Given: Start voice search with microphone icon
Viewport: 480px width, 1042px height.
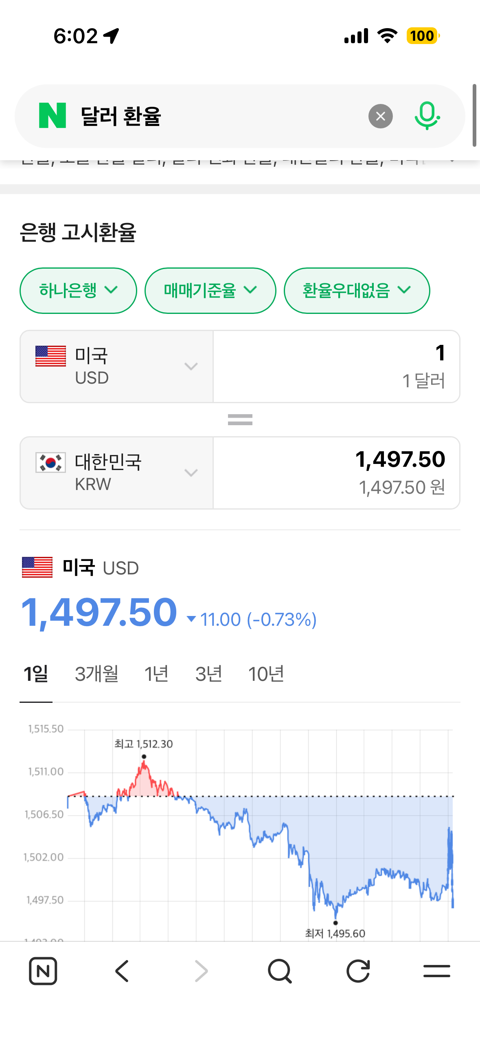Looking at the screenshot, I should click(x=427, y=116).
